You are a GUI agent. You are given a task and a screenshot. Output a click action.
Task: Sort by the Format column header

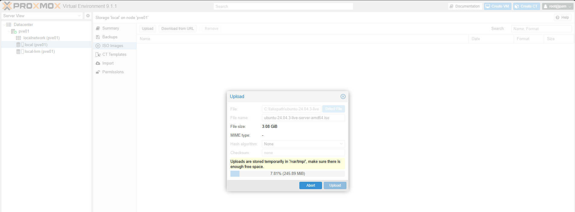point(529,39)
